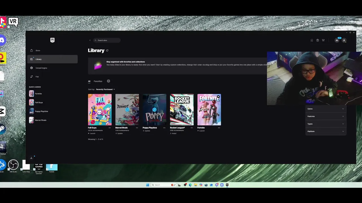Open Poppy Playtime three-dot options menu
Image resolution: width=362 pixels, height=203 pixels.
coord(164,128)
